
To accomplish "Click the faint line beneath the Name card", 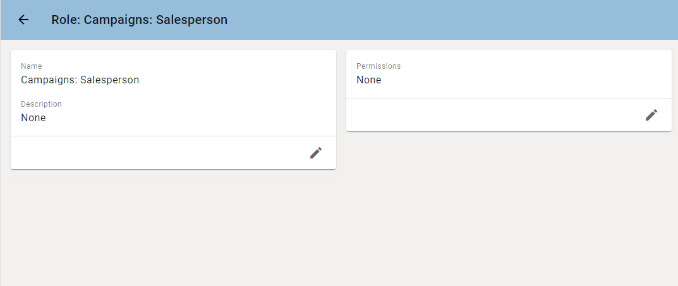I will (x=173, y=179).
